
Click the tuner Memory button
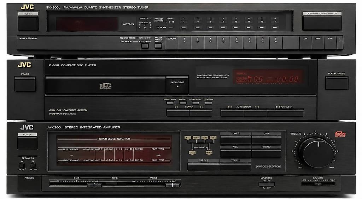click(x=171, y=43)
